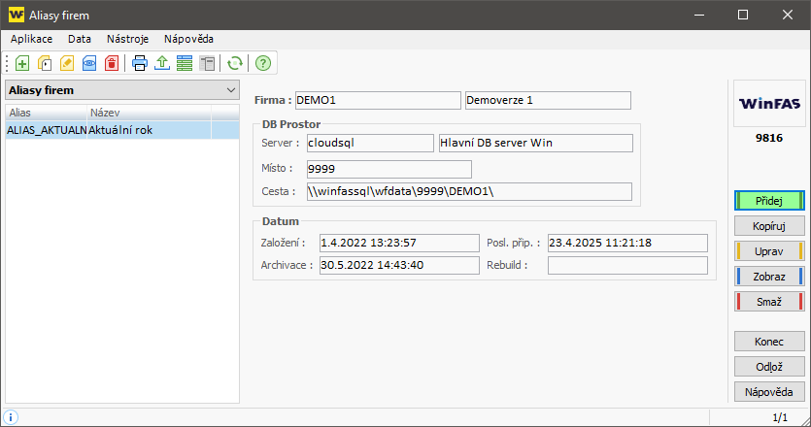Click the info icon in status bar
The image size is (811, 427).
pos(12,417)
